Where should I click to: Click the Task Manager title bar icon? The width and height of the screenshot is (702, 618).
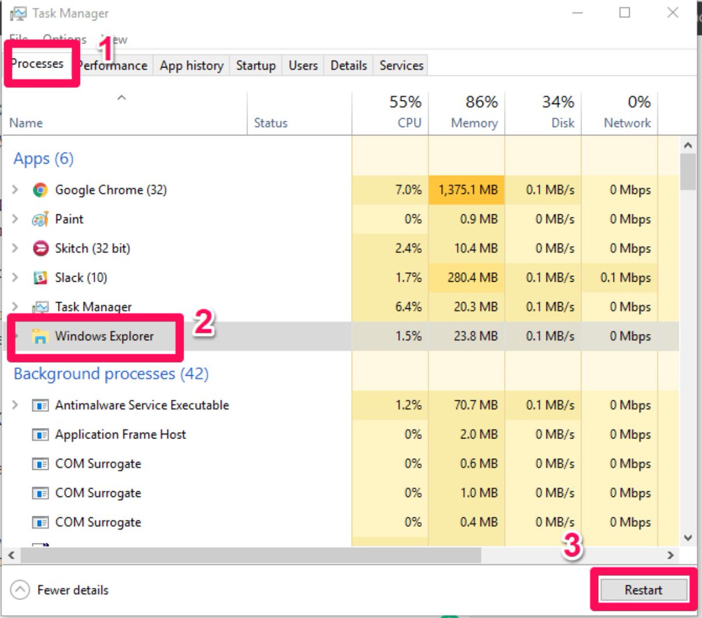[19, 13]
